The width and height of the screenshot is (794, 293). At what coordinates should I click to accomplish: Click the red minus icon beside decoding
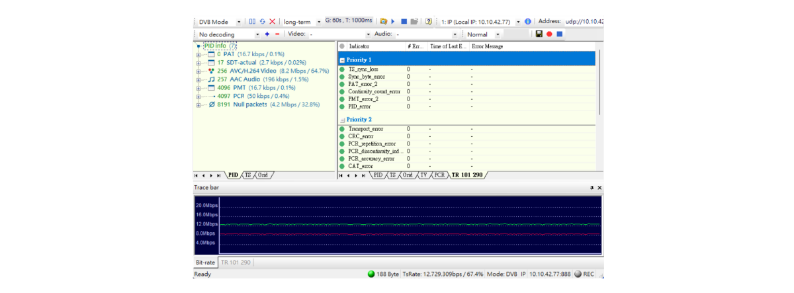click(277, 34)
